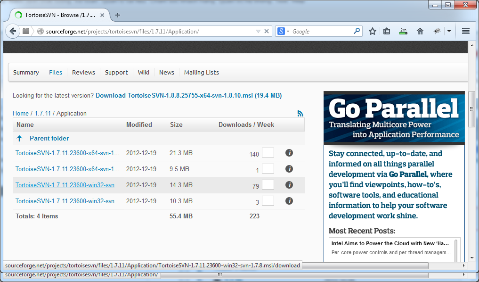Click the horizontal scrollbar right arrow

(x=464, y=265)
